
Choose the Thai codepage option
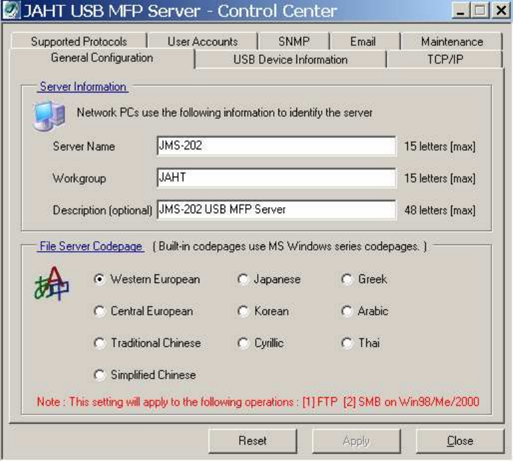pyautogui.click(x=361, y=343)
